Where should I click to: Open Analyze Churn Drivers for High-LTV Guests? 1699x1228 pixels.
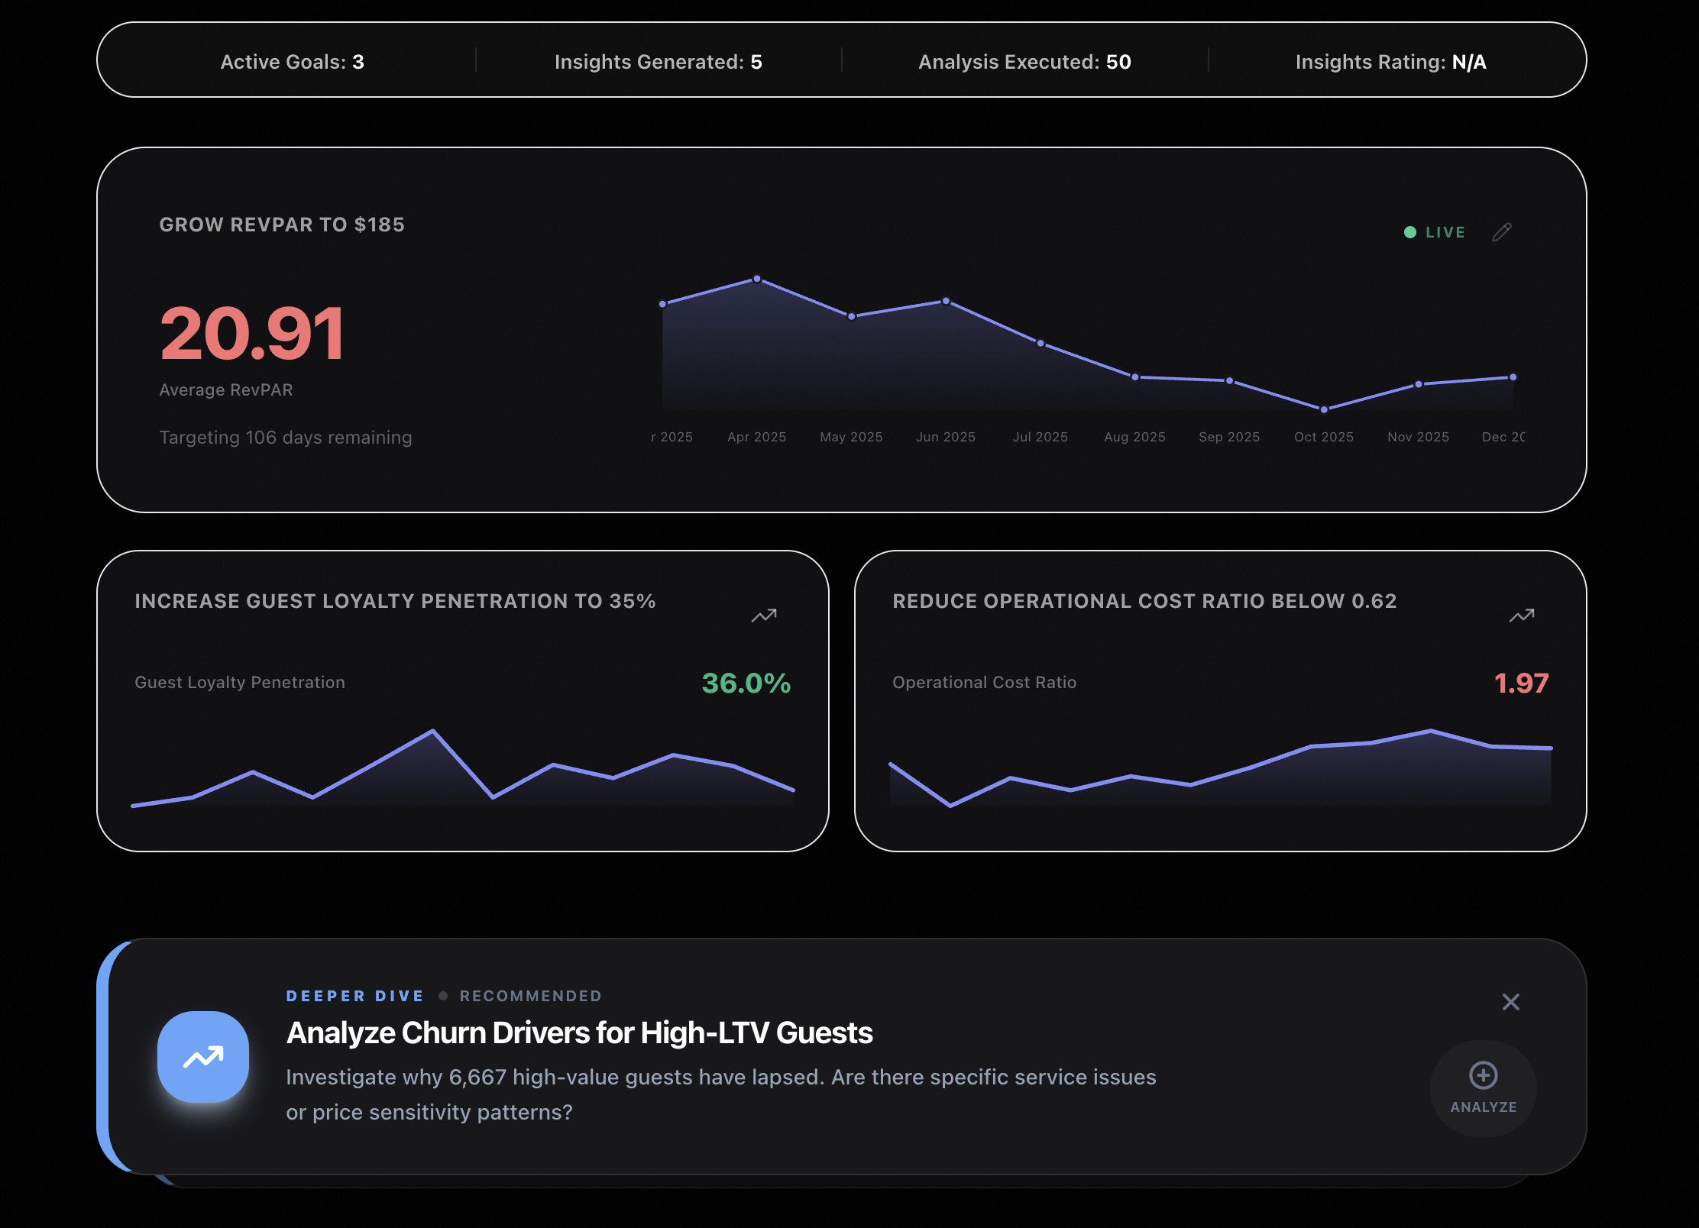pyautogui.click(x=579, y=1032)
